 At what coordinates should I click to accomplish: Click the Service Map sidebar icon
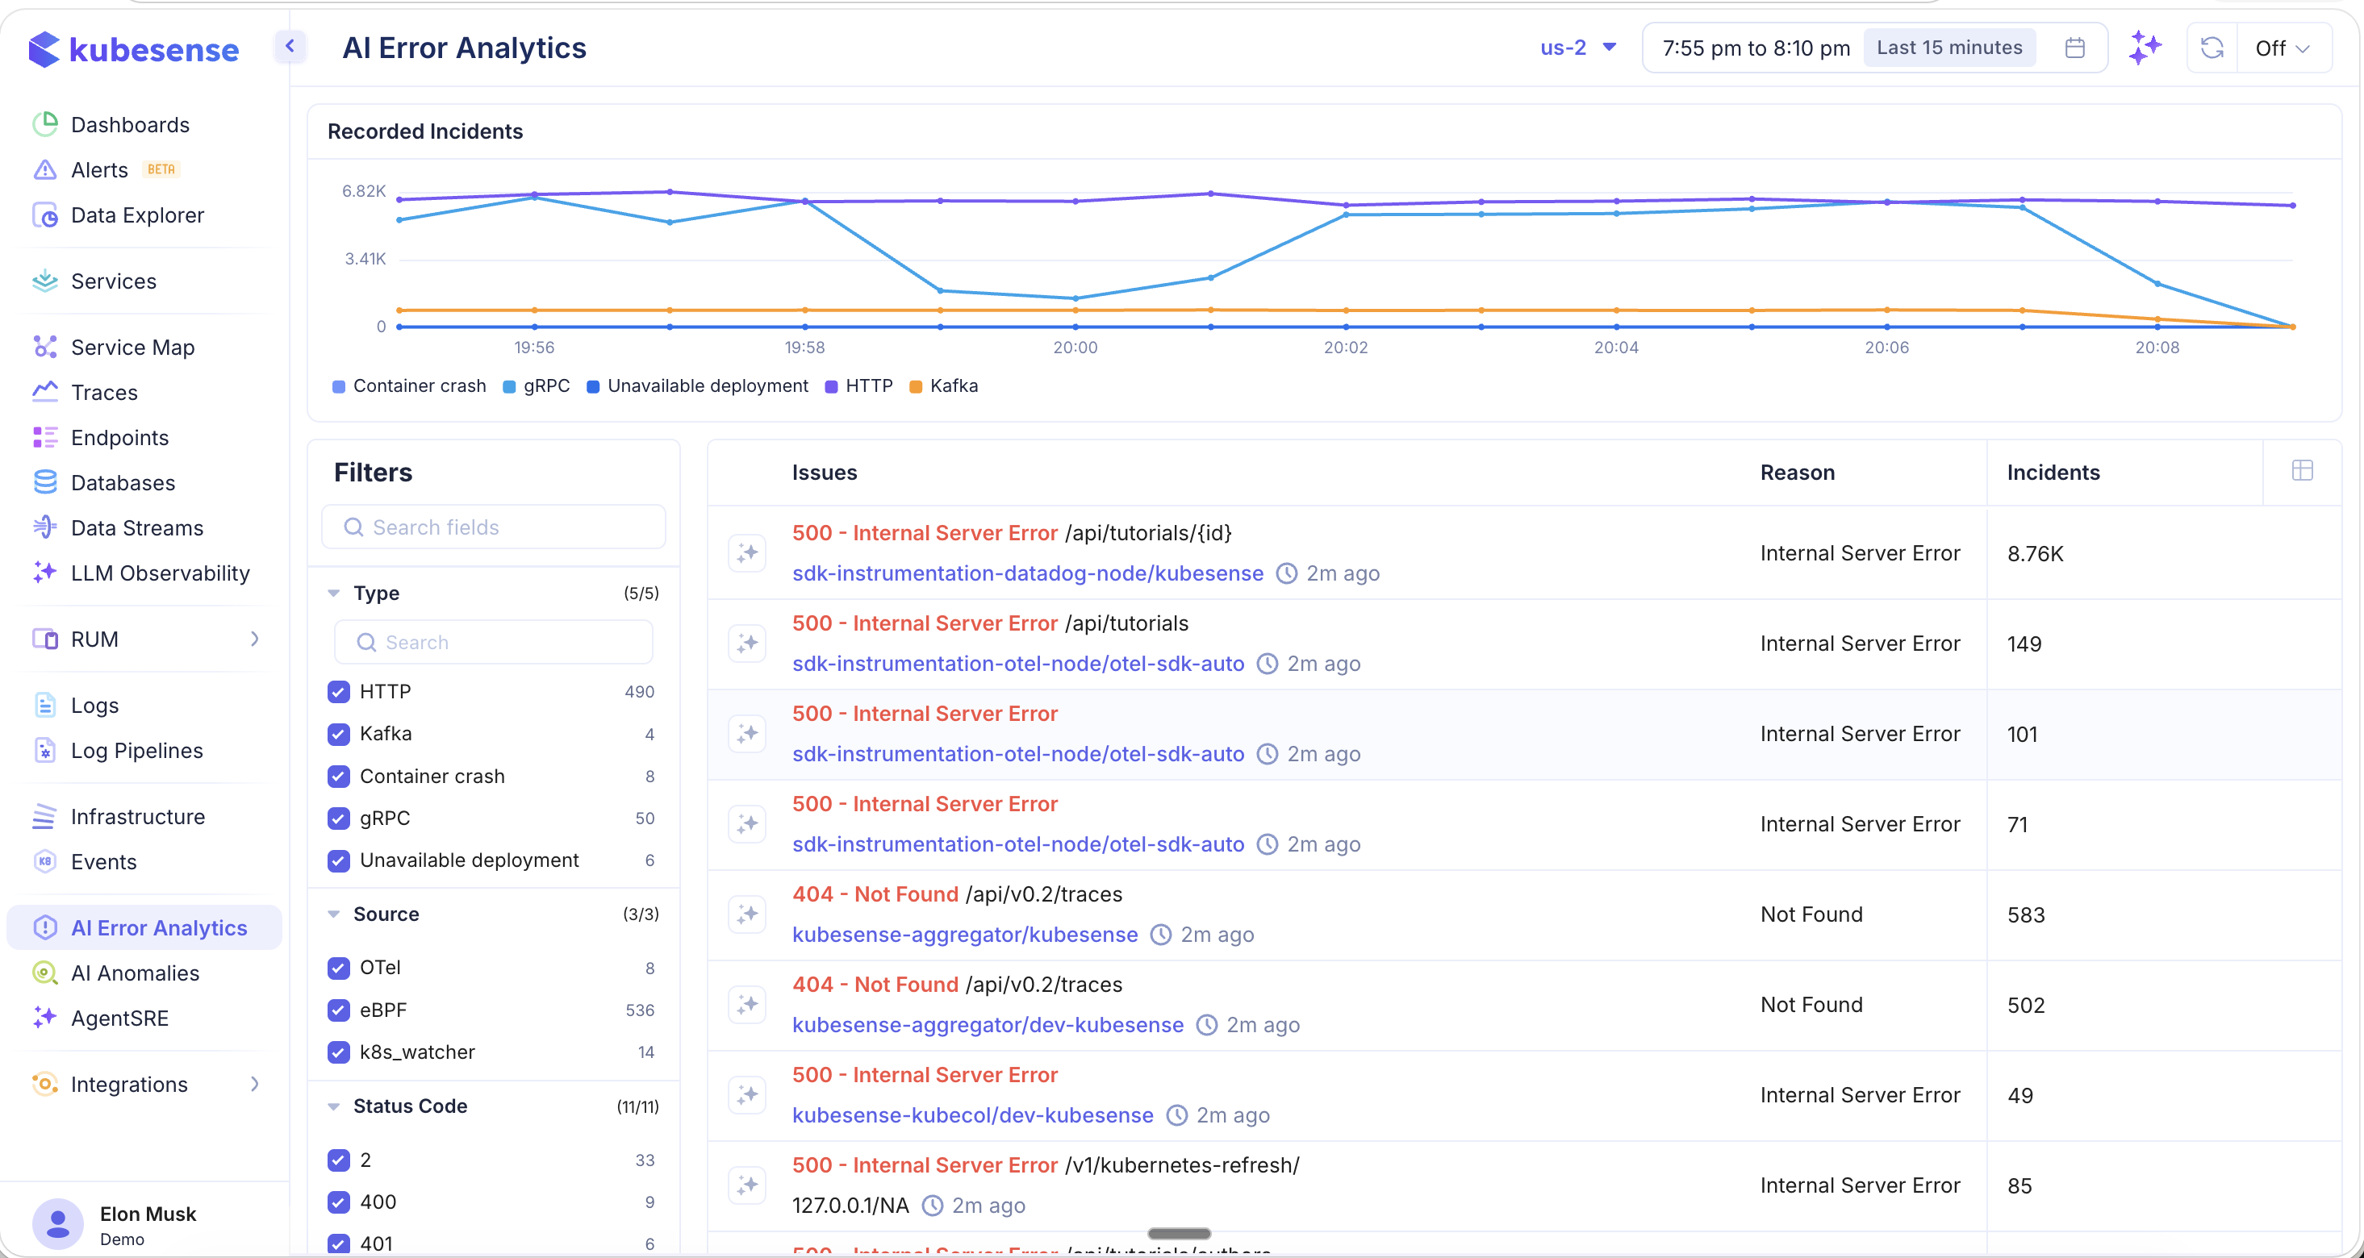pyautogui.click(x=44, y=347)
